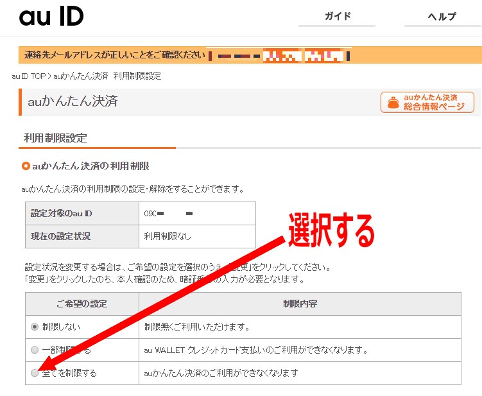
Task: Click the 現在の設定状況 label cell
Action: [82, 236]
